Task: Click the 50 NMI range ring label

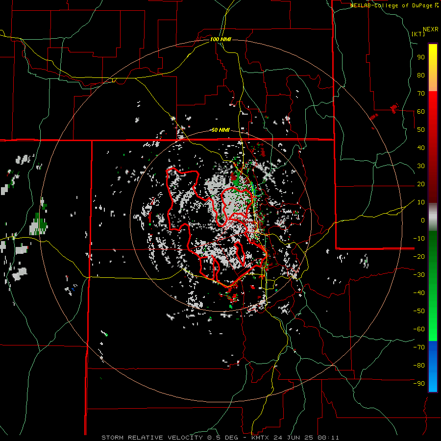Action: click(220, 130)
